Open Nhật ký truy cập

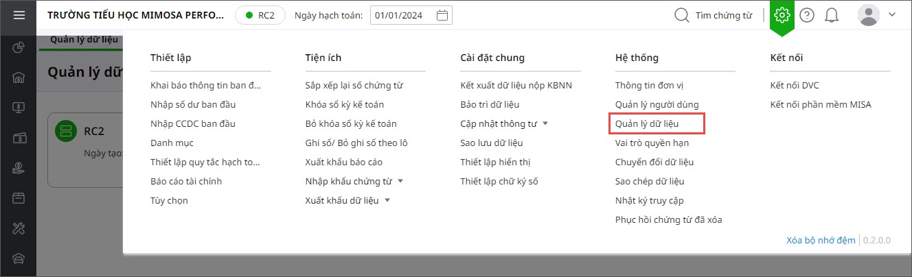pyautogui.click(x=650, y=201)
